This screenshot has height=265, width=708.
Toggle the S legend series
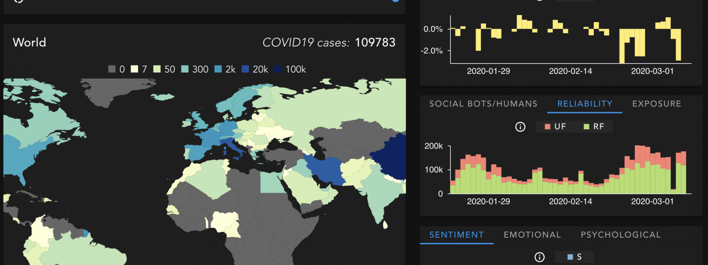[575, 257]
